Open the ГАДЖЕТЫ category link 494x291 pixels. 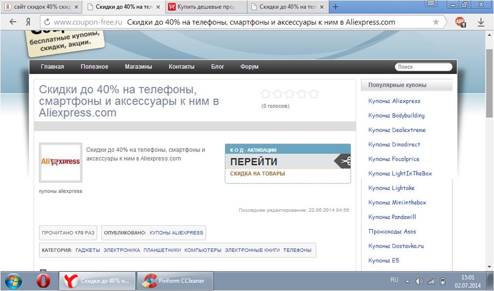coord(88,250)
